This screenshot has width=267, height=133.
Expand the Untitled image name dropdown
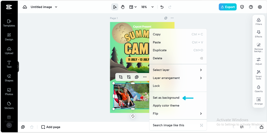coord(56,7)
